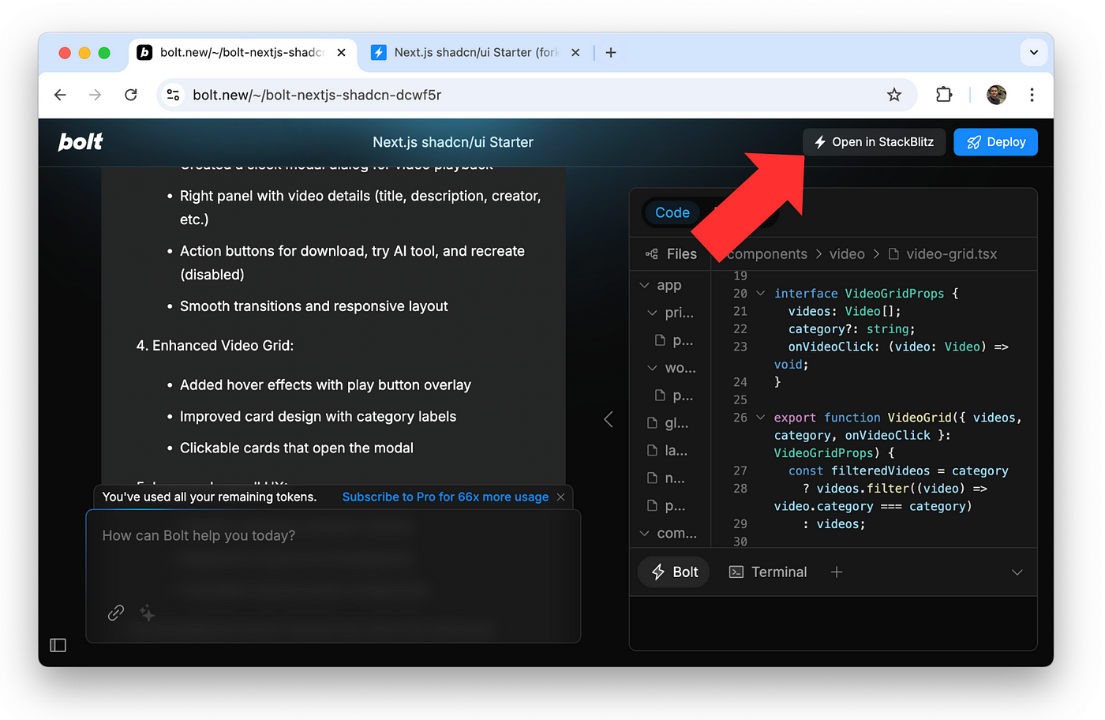
Task: Click the address bar URL
Action: click(317, 95)
